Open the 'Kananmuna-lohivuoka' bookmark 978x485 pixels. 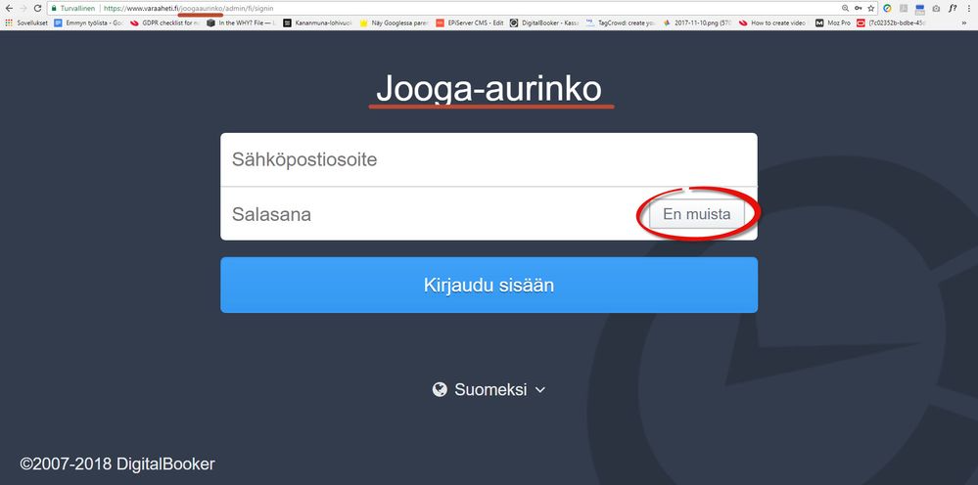[317, 23]
